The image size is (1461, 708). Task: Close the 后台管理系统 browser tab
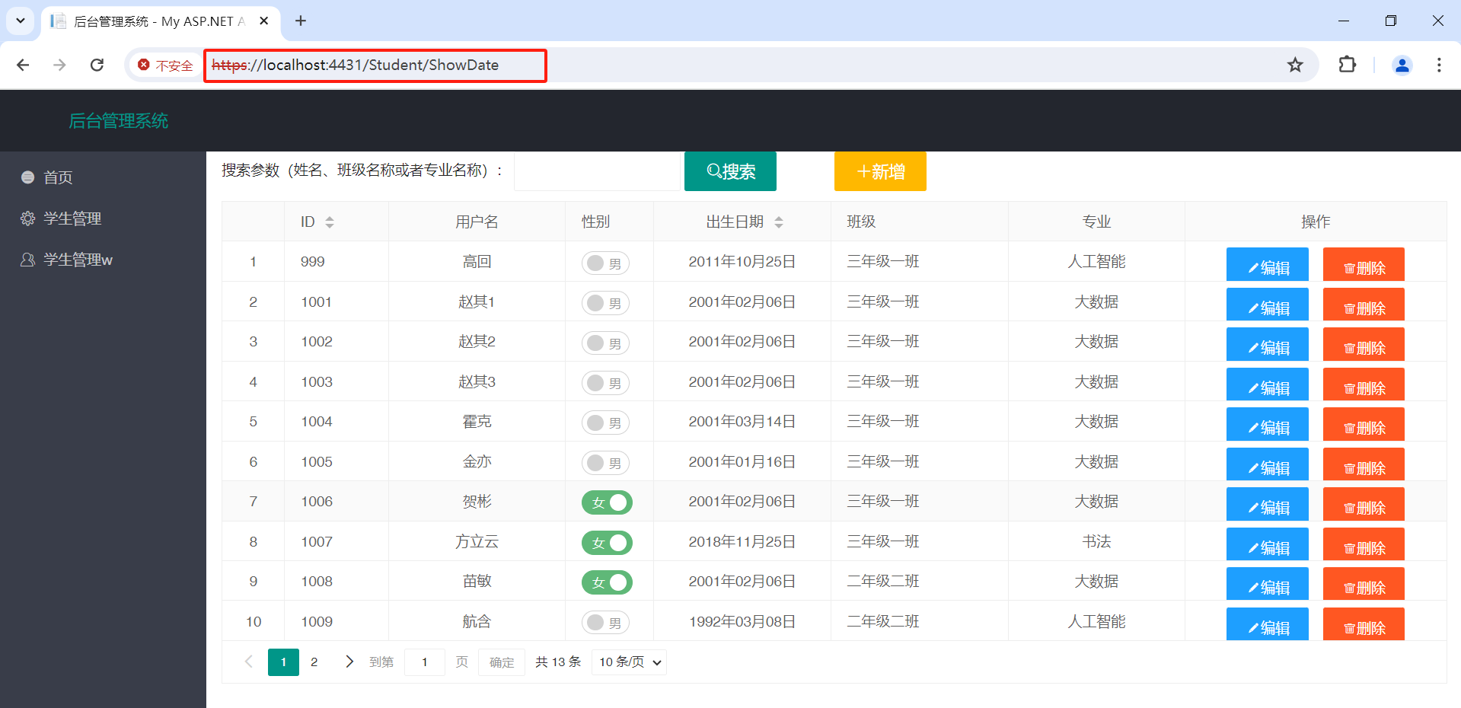264,21
